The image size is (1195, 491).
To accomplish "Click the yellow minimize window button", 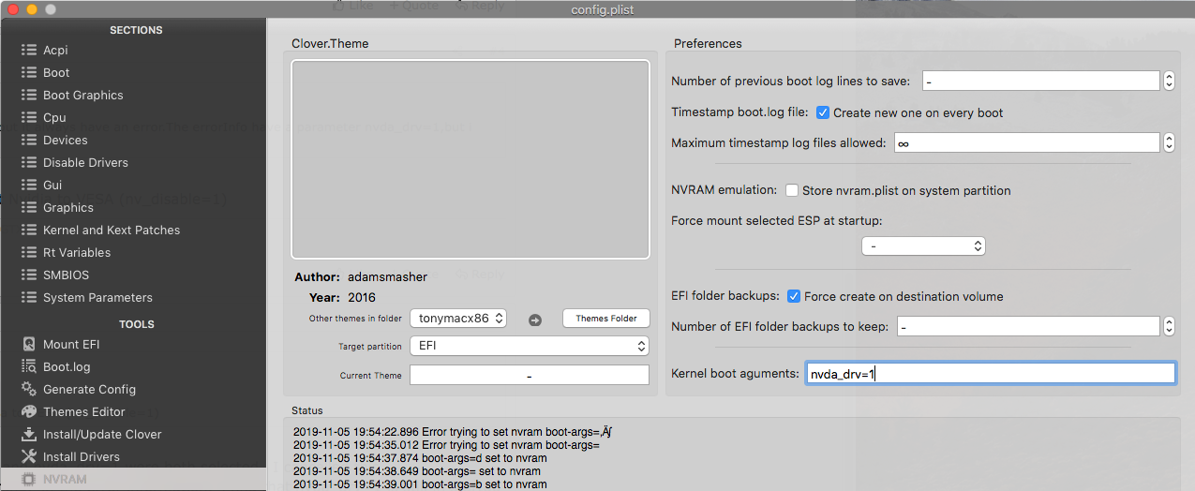I will (x=31, y=8).
